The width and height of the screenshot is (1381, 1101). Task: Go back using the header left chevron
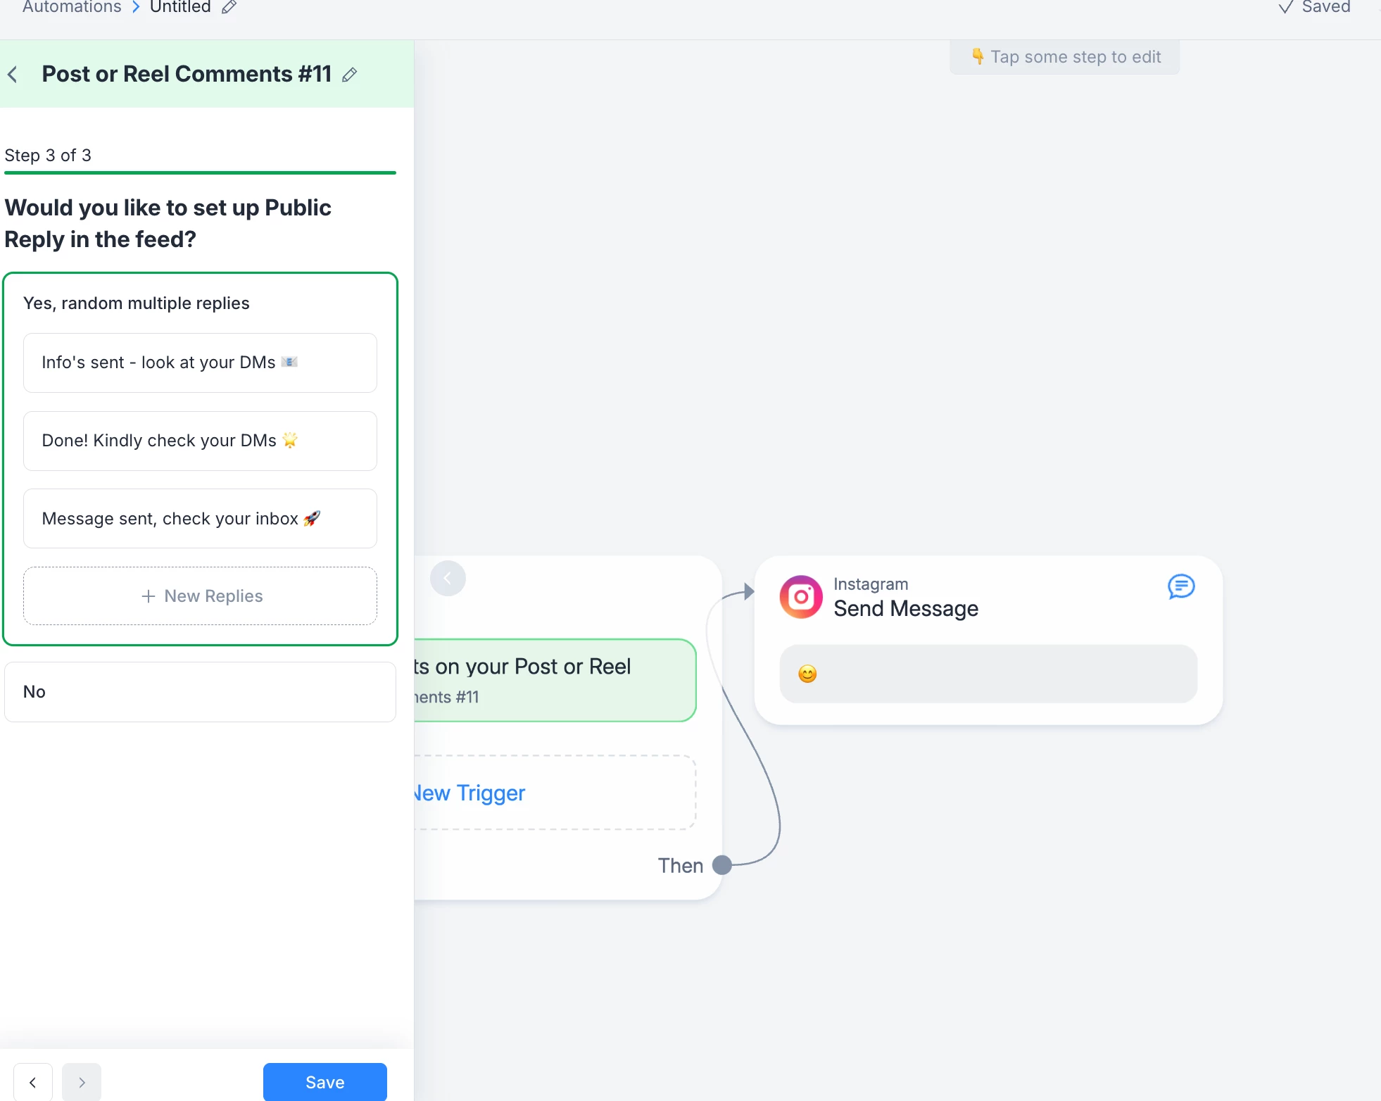tap(13, 75)
